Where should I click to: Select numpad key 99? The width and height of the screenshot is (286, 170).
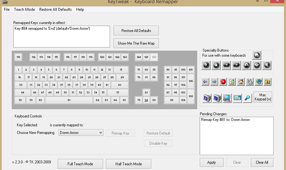(172, 100)
